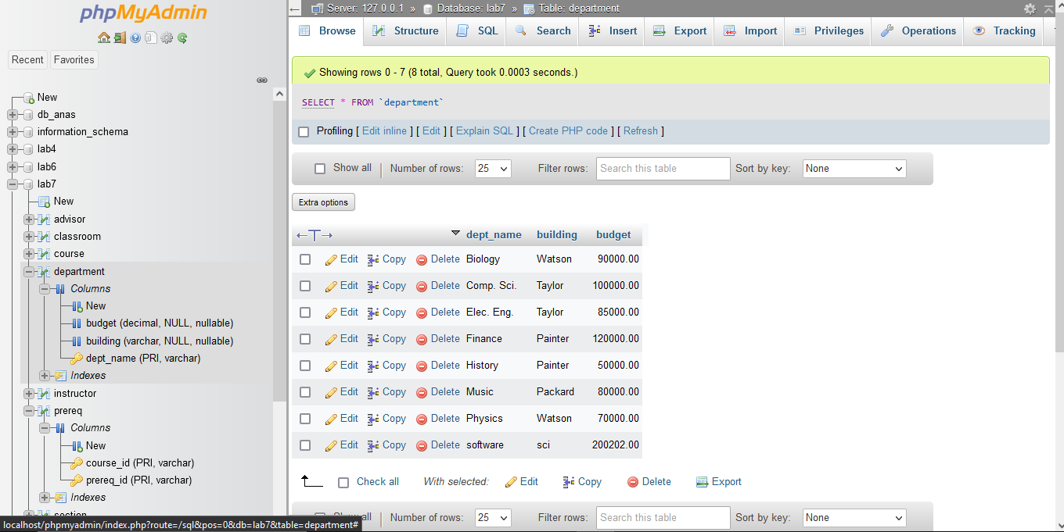This screenshot has height=532, width=1064.
Task: Click the db_anas database icon
Action: pos(29,115)
